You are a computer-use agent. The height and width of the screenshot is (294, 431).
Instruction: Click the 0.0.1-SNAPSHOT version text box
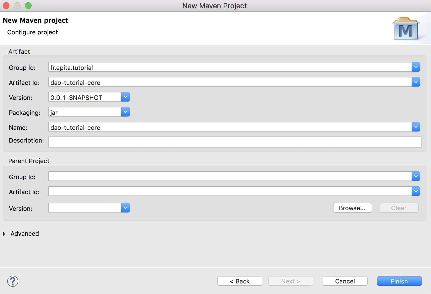(x=85, y=97)
